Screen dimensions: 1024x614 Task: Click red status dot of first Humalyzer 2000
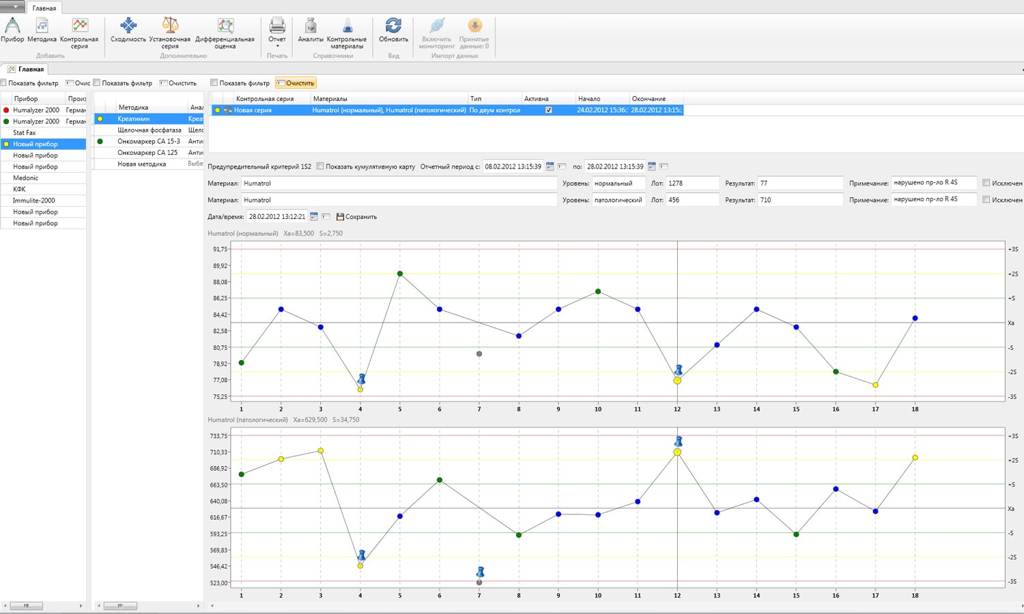6,110
